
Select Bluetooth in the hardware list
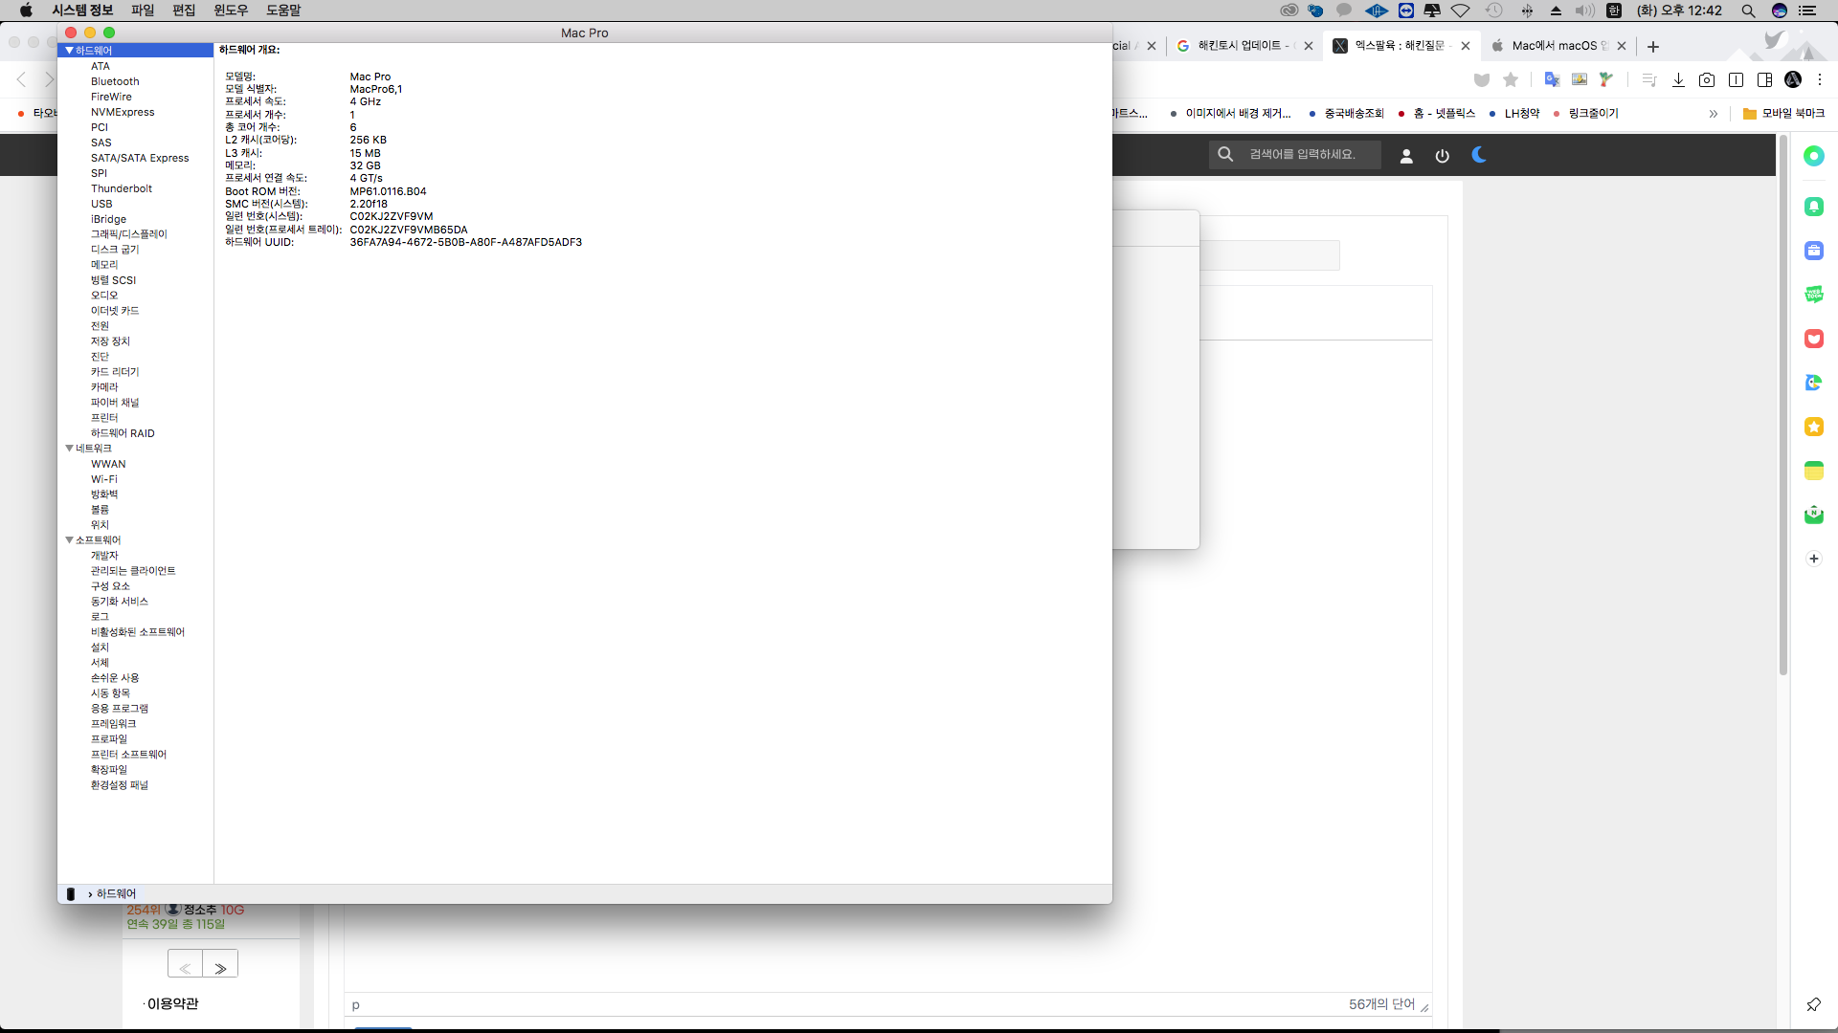pos(115,81)
